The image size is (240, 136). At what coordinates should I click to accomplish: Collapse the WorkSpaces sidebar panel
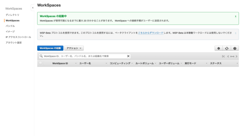[x=33, y=7]
